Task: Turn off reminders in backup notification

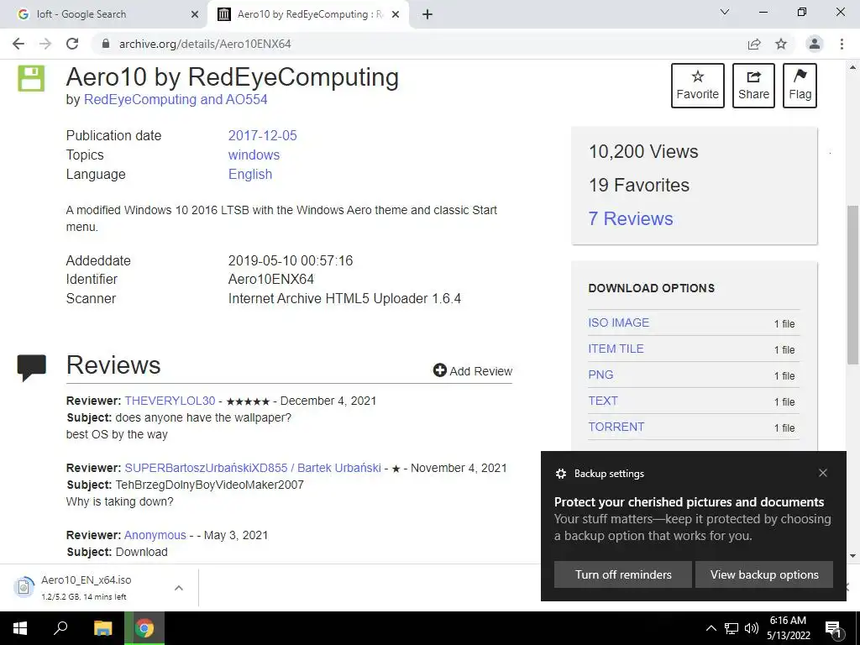Action: (622, 574)
